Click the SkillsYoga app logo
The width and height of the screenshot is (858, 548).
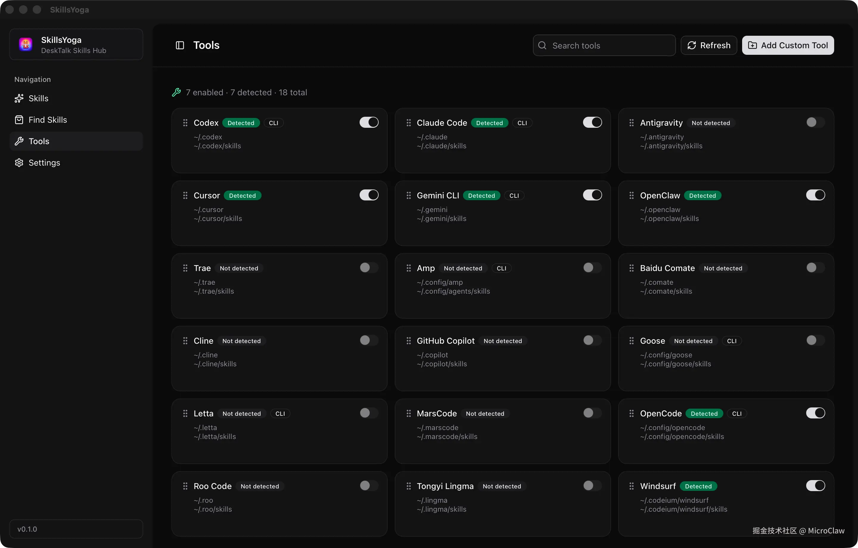[x=25, y=44]
